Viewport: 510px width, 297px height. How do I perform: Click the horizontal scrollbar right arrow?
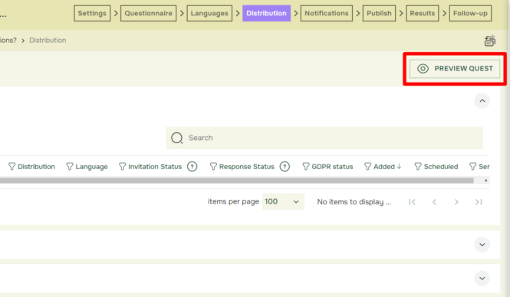tap(486, 181)
